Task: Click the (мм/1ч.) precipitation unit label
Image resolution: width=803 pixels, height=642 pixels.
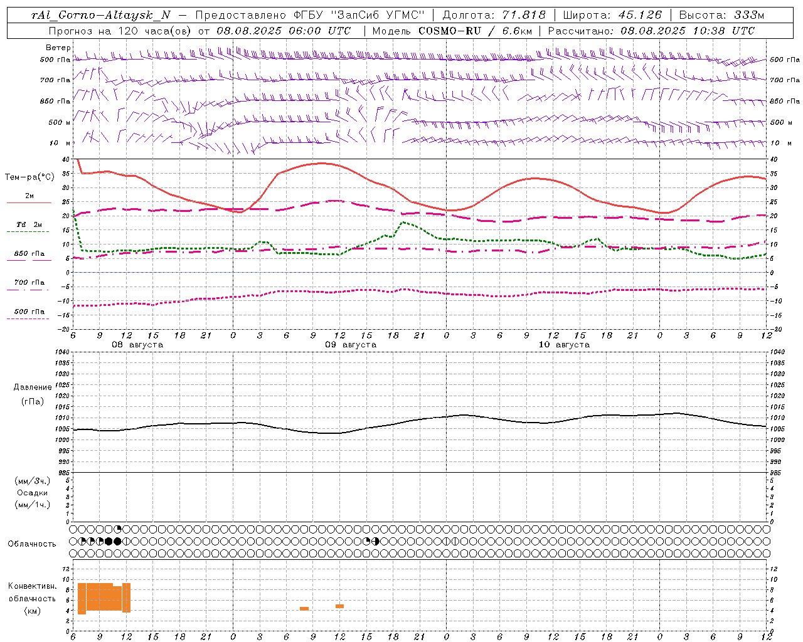Action: coord(33,505)
